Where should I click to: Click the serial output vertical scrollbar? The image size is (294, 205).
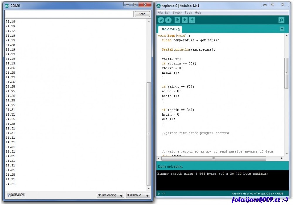click(148, 134)
